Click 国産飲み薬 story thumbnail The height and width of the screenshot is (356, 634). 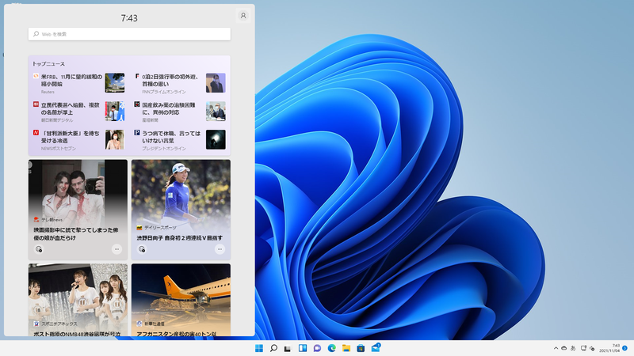pos(216,111)
